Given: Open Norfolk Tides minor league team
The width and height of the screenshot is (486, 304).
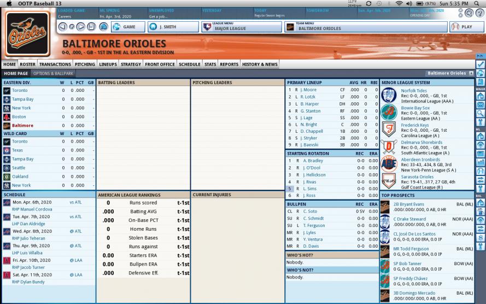Looking at the screenshot, I should (x=414, y=90).
